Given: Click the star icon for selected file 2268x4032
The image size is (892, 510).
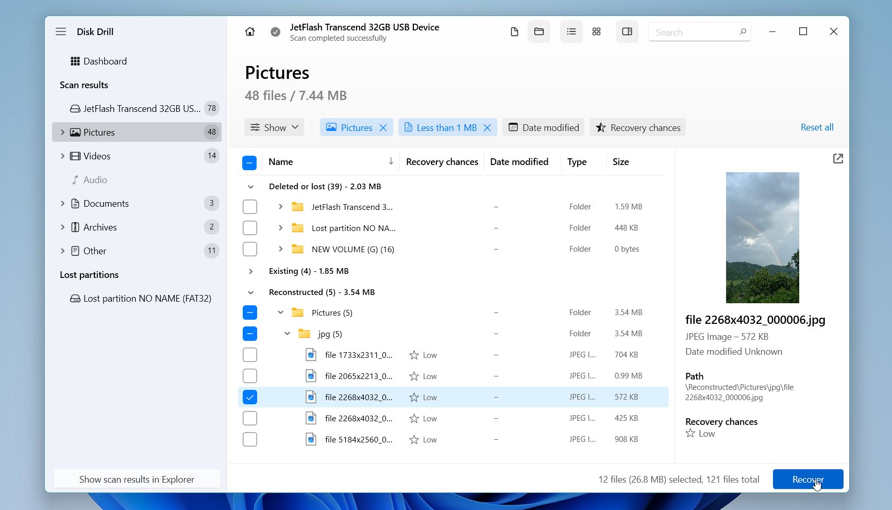Looking at the screenshot, I should [414, 397].
